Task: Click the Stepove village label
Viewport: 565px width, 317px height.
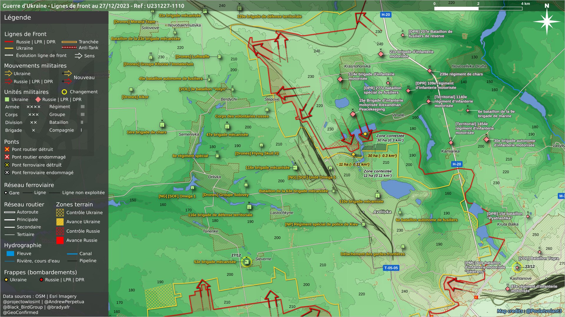Action: [272, 100]
